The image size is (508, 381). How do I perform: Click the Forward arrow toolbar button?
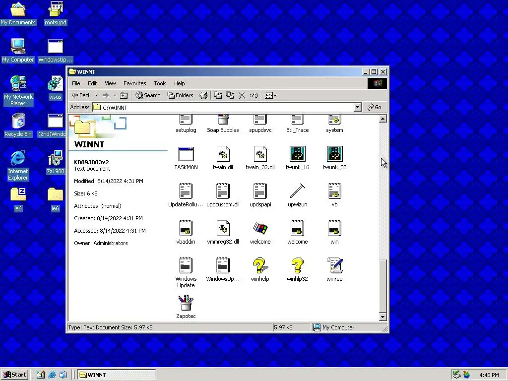[106, 95]
